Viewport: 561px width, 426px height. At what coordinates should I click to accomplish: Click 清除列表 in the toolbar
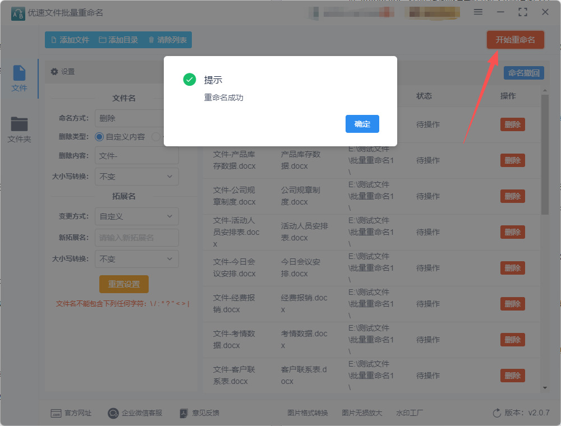pyautogui.click(x=167, y=40)
